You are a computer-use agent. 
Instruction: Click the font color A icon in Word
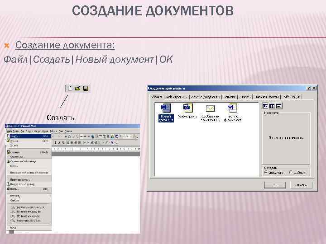(112, 142)
